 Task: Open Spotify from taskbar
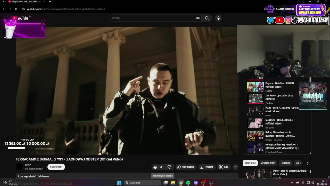[x=188, y=183]
